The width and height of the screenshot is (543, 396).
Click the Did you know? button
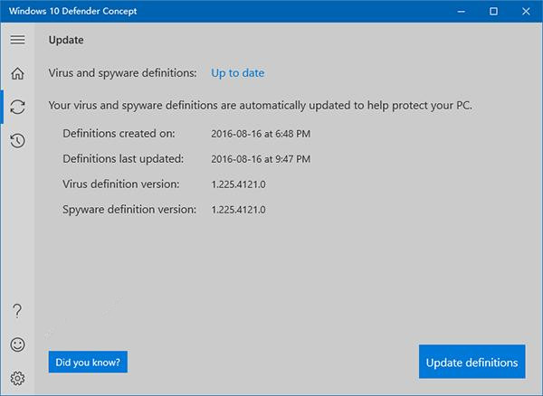pyautogui.click(x=88, y=363)
